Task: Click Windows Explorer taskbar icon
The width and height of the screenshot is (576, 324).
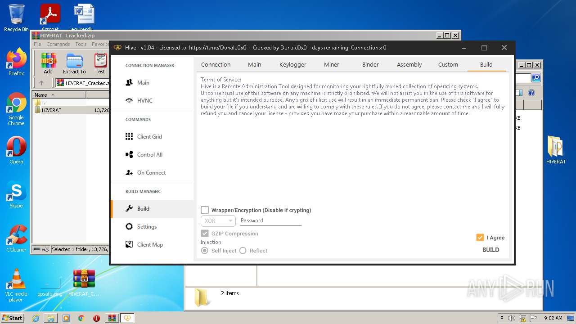Action: [51, 318]
